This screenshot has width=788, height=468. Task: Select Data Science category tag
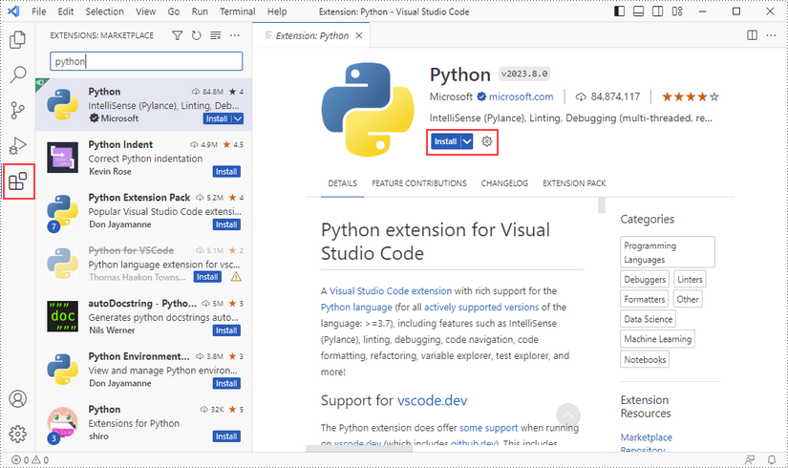(648, 319)
